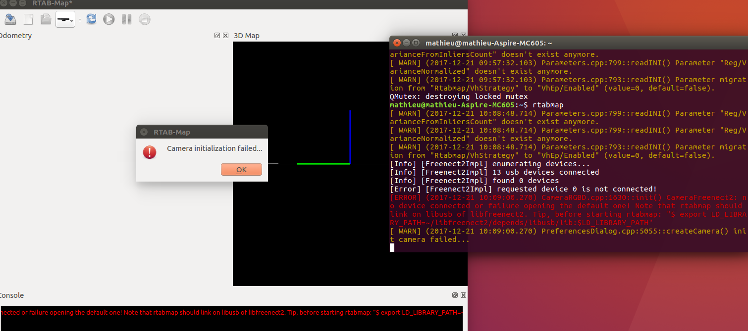Close the Odometry dock panel
The image size is (748, 331).
225,36
